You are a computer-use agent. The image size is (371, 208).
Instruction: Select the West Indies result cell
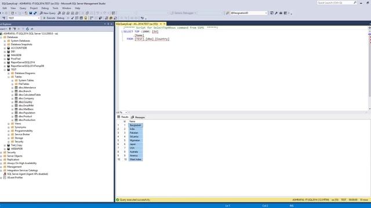pyautogui.click(x=136, y=159)
